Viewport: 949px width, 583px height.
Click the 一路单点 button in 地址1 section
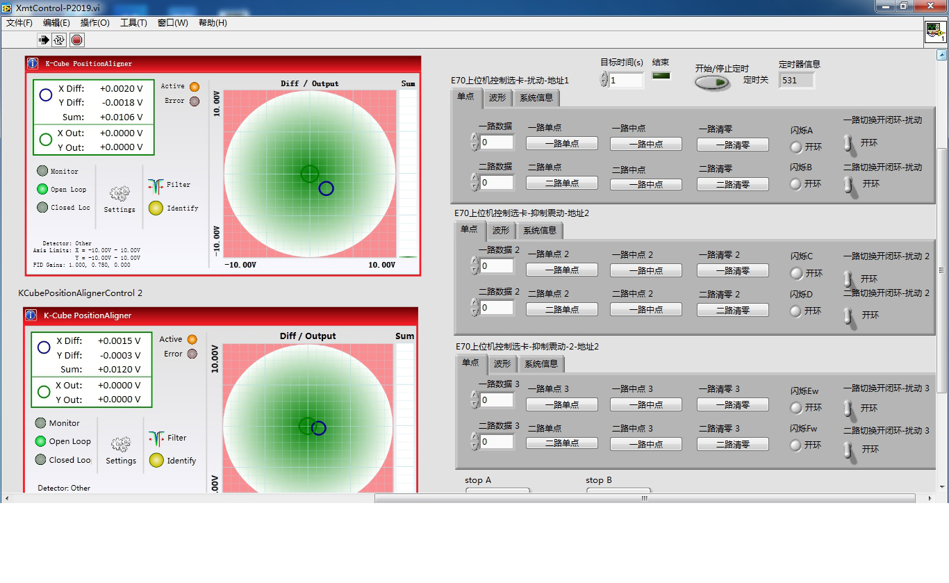tap(561, 144)
